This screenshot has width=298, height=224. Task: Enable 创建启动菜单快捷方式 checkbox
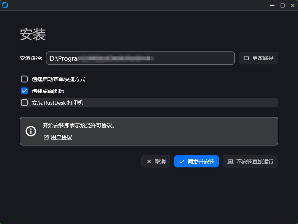pyautogui.click(x=24, y=79)
